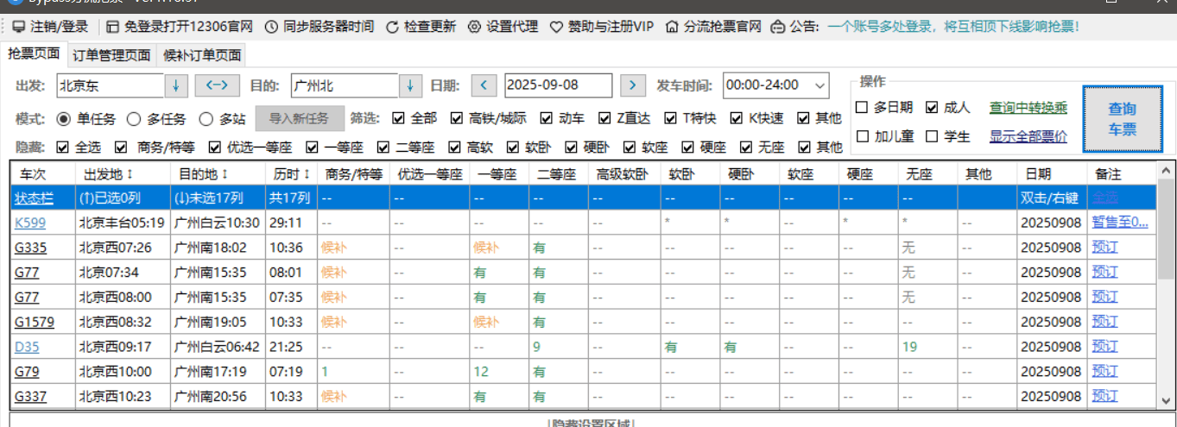Click the 全选 link in status row
This screenshot has height=427, width=1177.
pos(1104,198)
